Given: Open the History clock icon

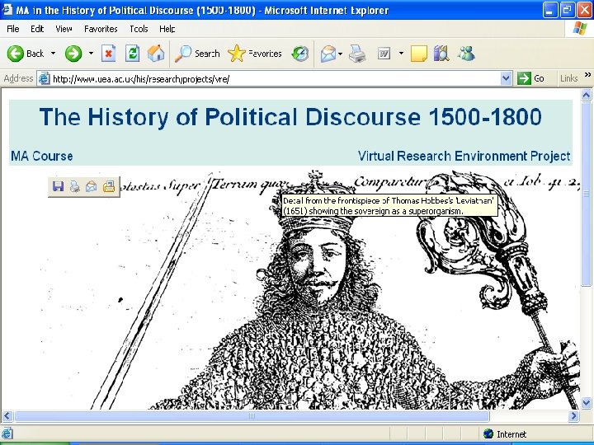Looking at the screenshot, I should [x=300, y=54].
